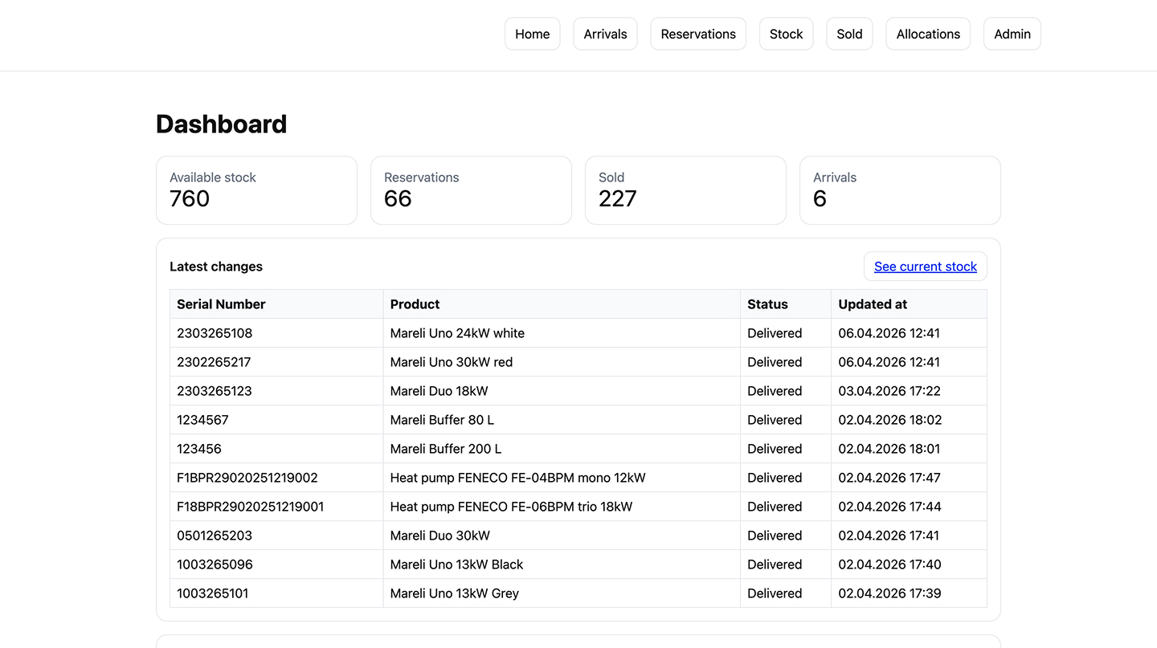This screenshot has height=648, width=1157.
Task: Click timestamp 02.04.2026 18:01
Action: click(x=889, y=449)
